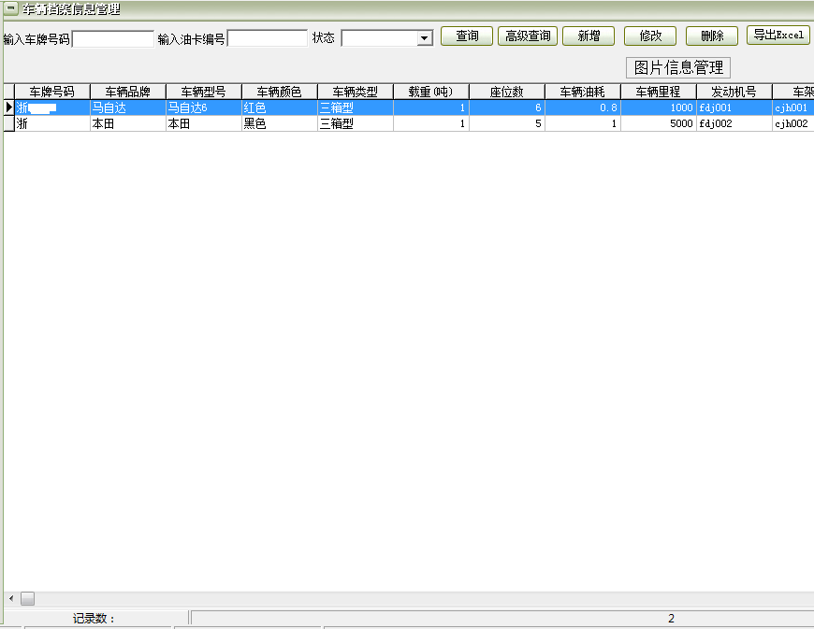Click the horizontal scrollbar thumb
Viewport: 814px width, 629px height.
(27, 598)
